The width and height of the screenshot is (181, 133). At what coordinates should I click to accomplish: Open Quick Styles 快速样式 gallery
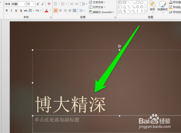pyautogui.click(x=163, y=7)
